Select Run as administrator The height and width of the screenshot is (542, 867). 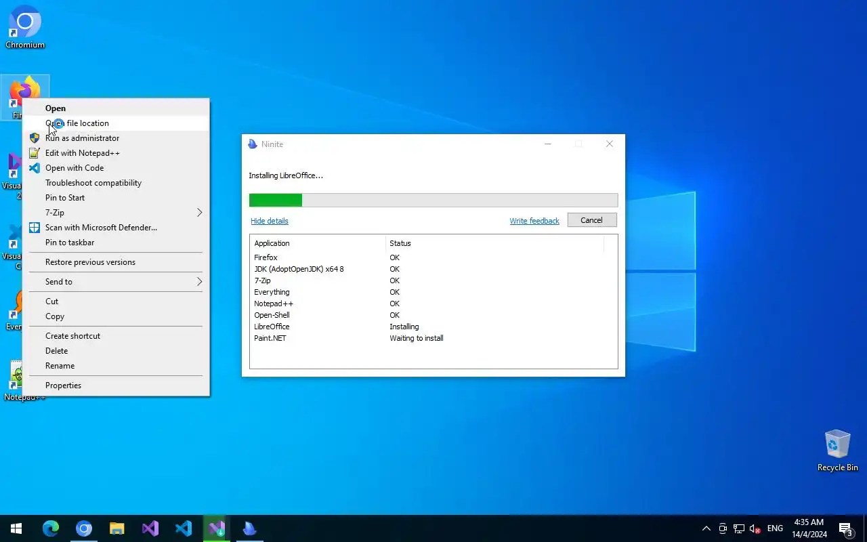116,138
